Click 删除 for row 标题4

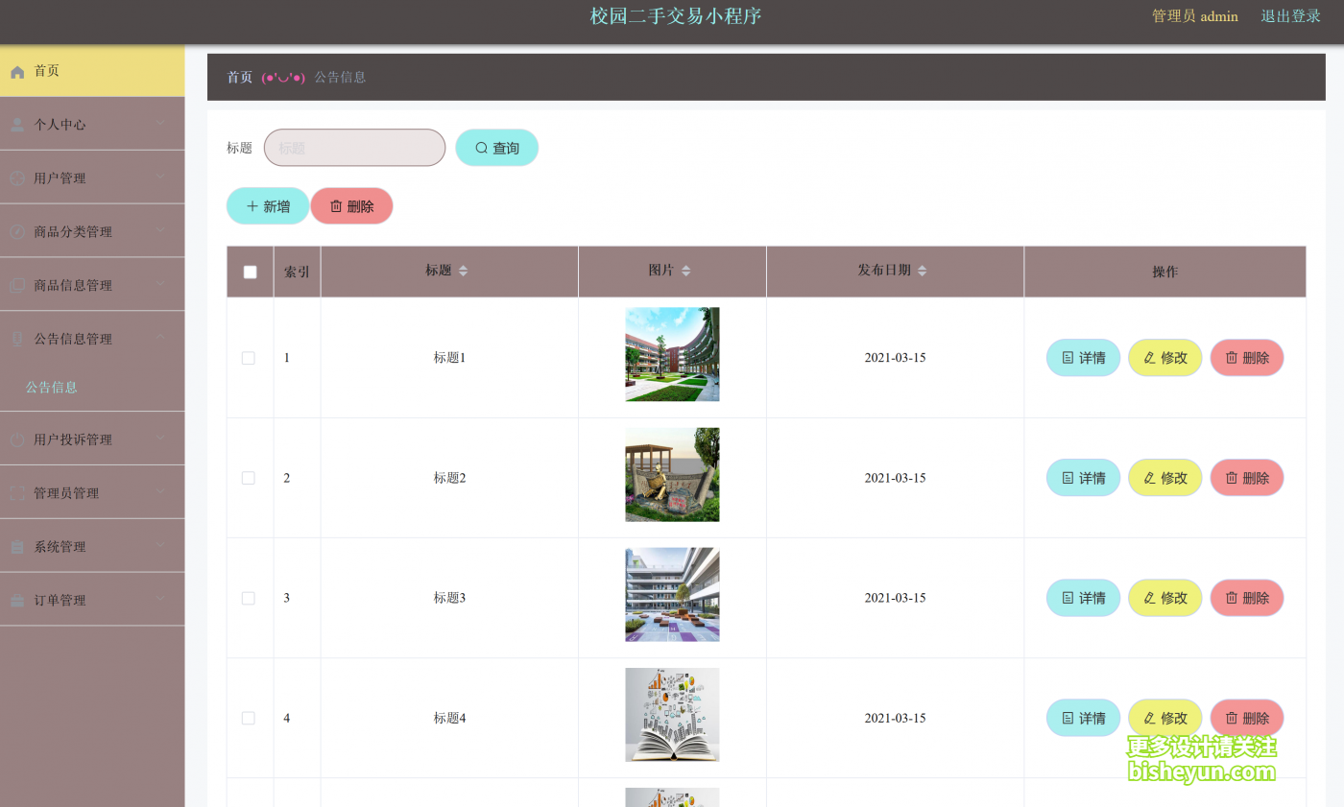[x=1247, y=718]
